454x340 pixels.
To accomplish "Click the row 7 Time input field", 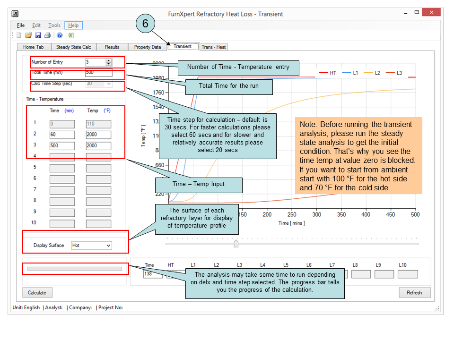I will click(x=62, y=190).
